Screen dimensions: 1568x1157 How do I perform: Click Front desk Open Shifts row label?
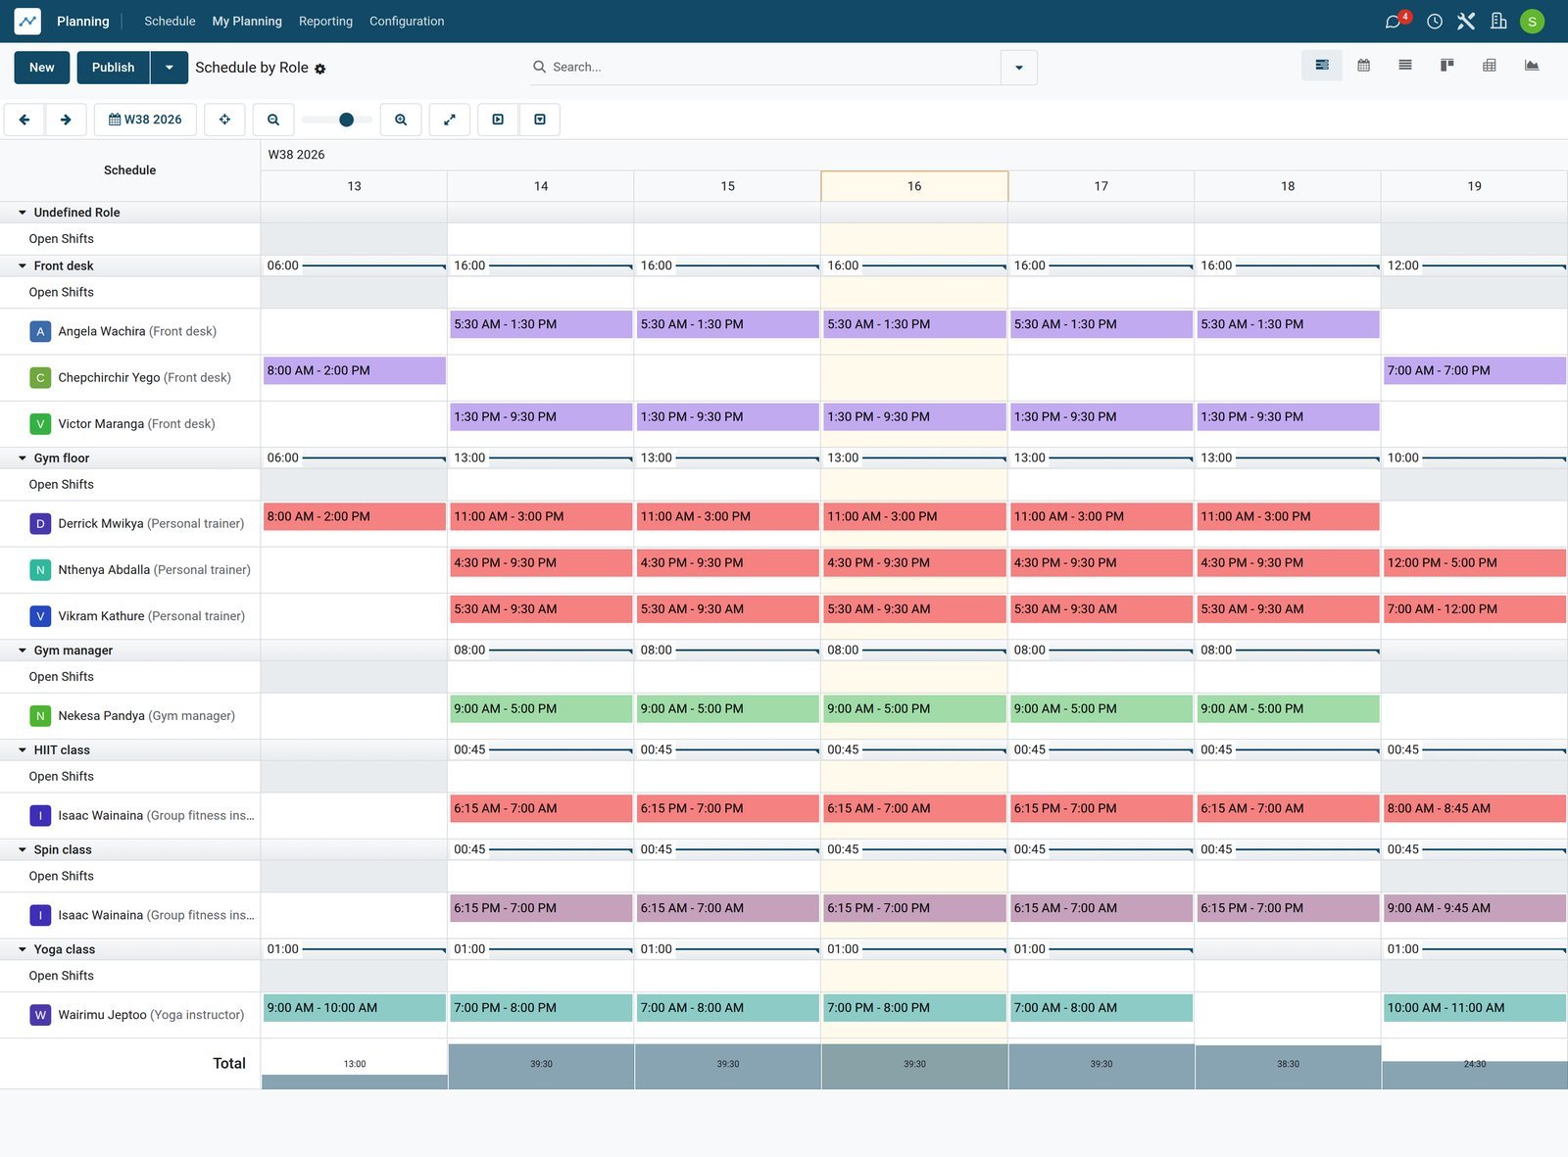click(x=62, y=292)
